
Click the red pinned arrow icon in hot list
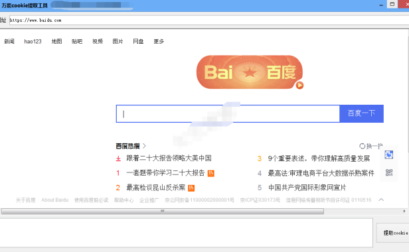click(118, 158)
